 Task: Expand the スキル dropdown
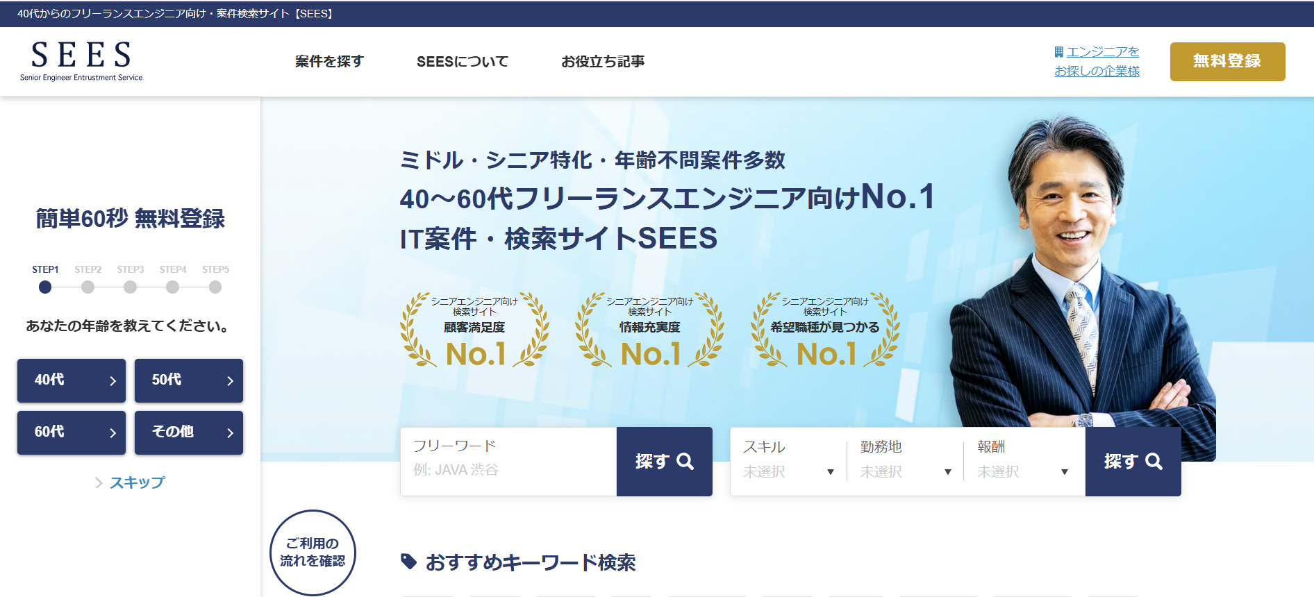point(789,471)
